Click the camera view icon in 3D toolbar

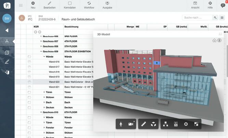coord(131,124)
